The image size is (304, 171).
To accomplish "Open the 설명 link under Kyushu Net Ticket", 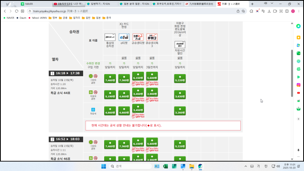I will (x=138, y=58).
